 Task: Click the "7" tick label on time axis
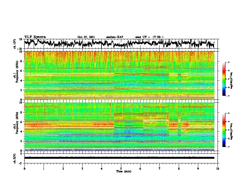(x=160, y=168)
